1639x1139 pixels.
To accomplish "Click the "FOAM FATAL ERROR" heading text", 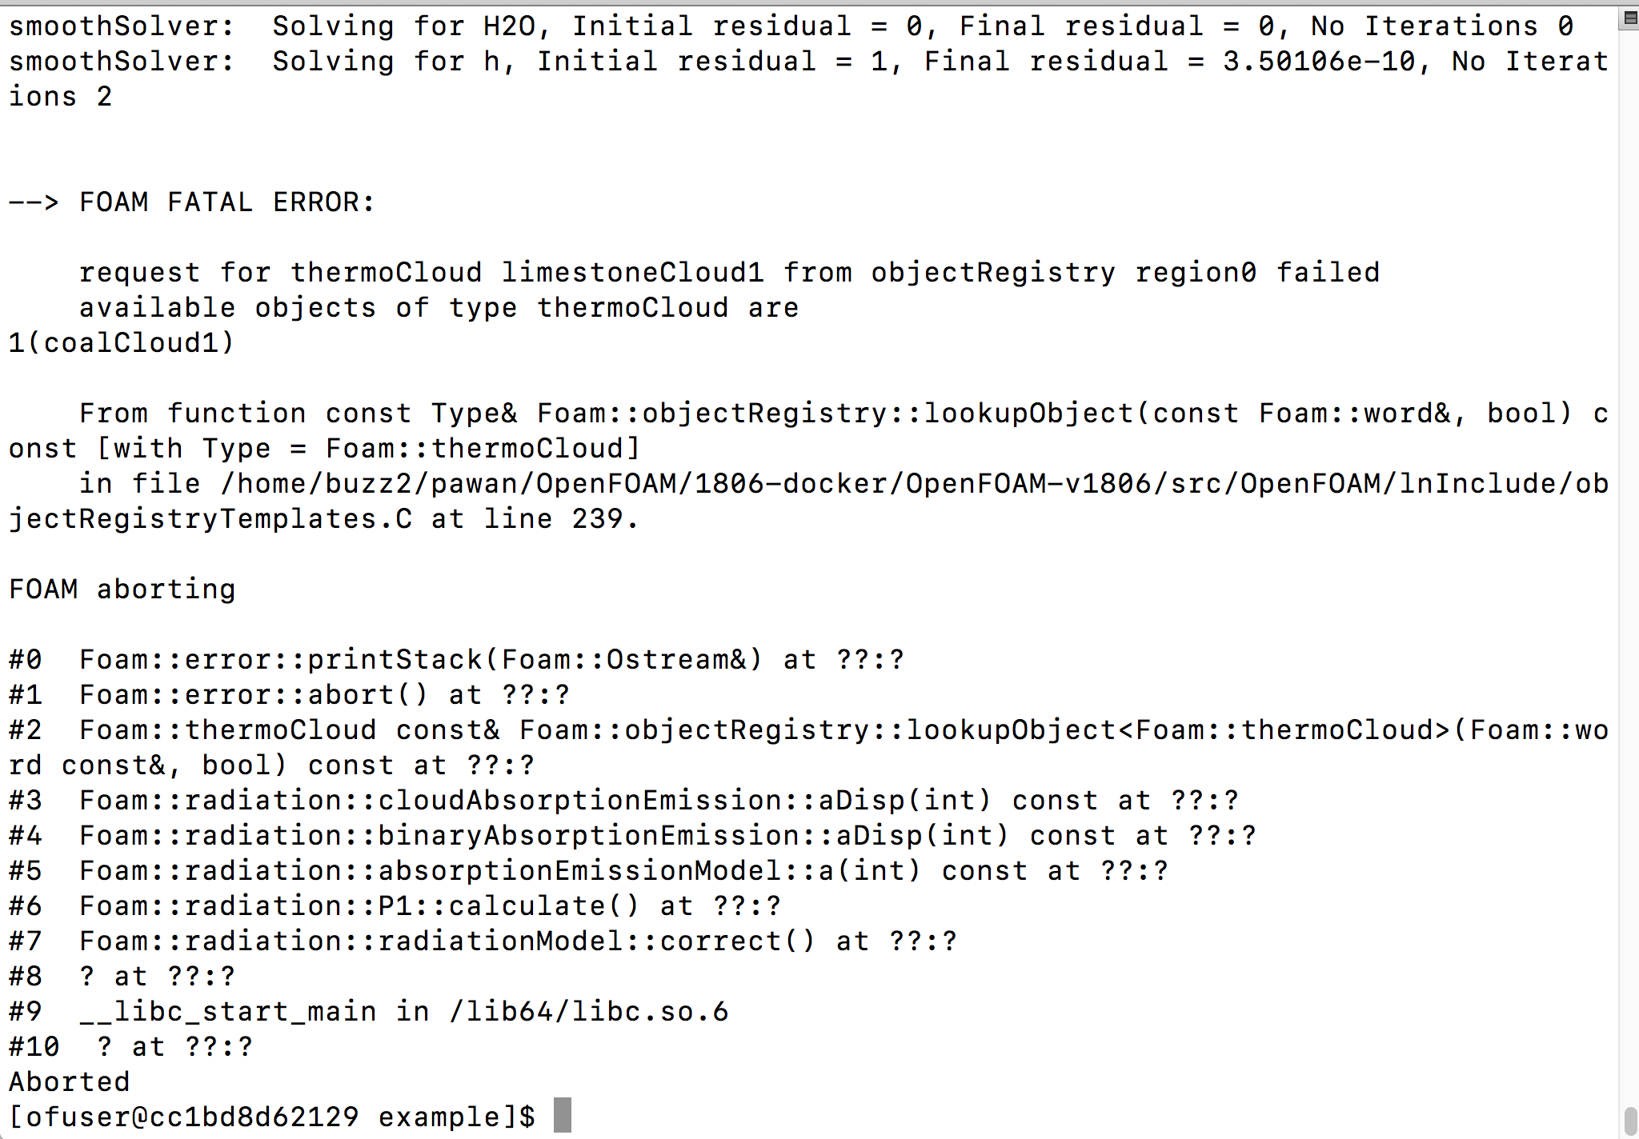I will [226, 202].
